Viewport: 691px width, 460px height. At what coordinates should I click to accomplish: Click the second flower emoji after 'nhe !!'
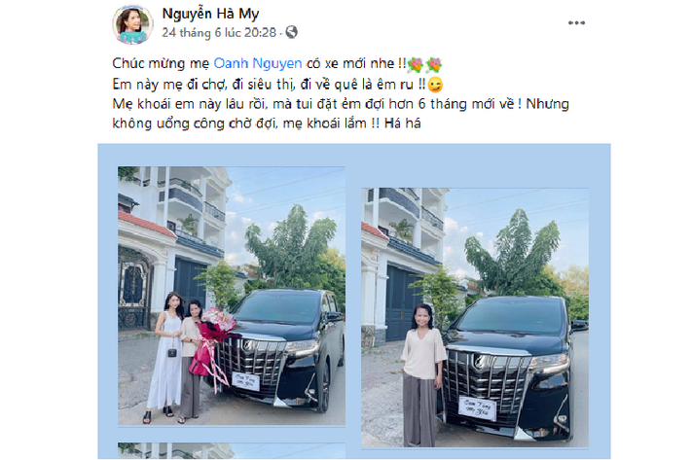coord(434,65)
